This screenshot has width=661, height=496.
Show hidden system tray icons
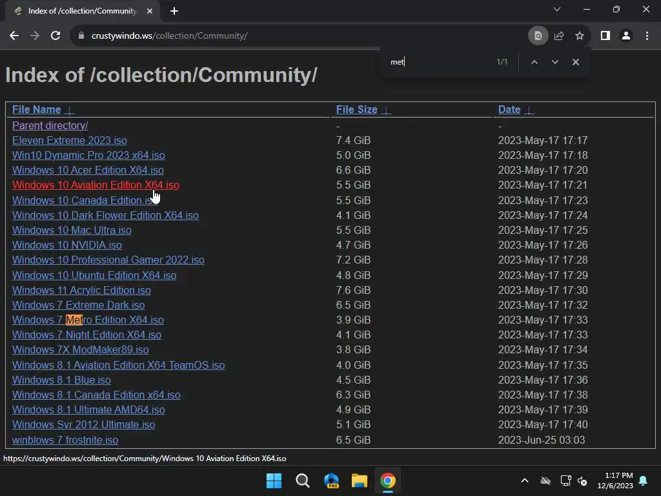tap(525, 480)
